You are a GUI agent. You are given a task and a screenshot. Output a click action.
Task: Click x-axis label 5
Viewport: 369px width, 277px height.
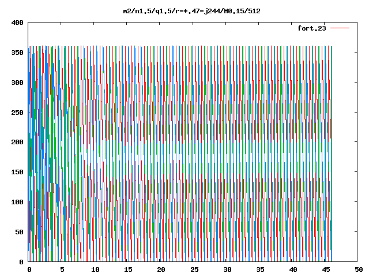pos(62,269)
